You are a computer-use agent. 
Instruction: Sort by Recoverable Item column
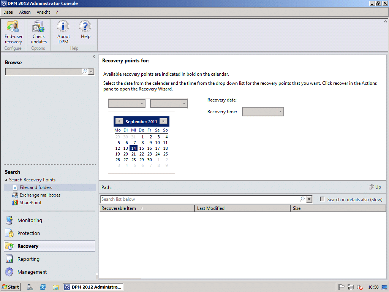[147, 208]
